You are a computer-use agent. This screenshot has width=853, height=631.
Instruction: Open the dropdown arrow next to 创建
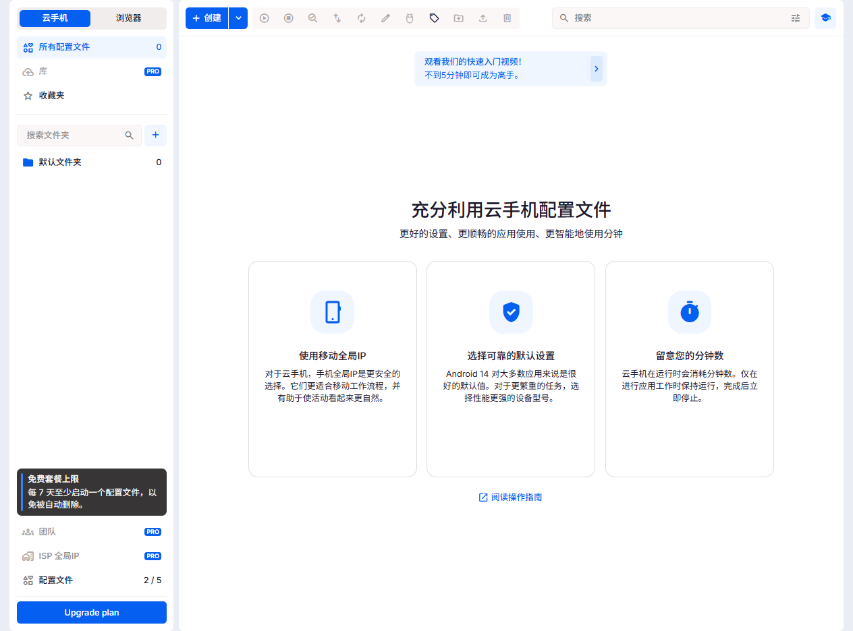pyautogui.click(x=238, y=18)
